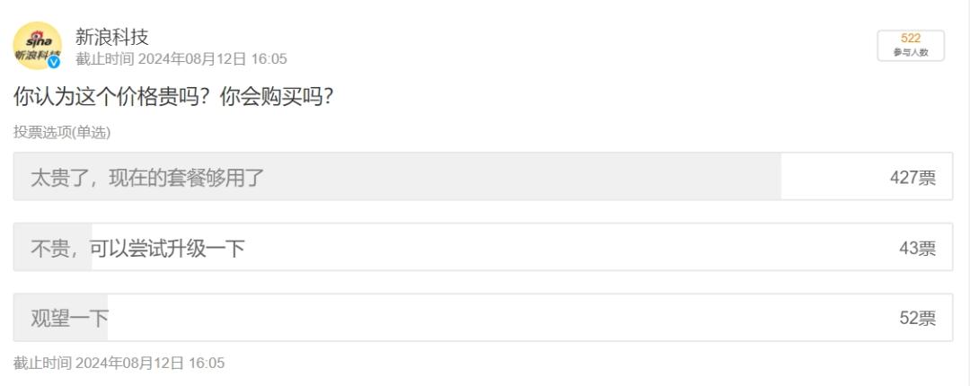This screenshot has width=970, height=386.
Task: Click the deadline text under the account name
Action: [x=181, y=59]
